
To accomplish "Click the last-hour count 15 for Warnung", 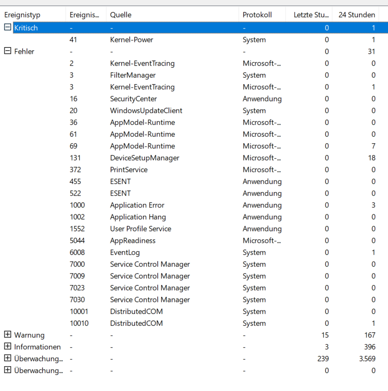I will coord(325,335).
